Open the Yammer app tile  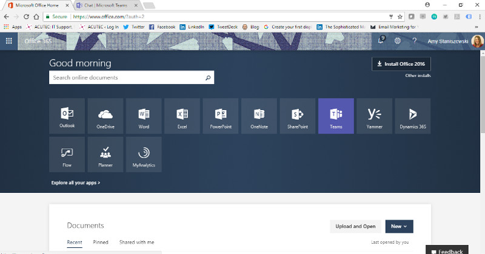(x=374, y=116)
